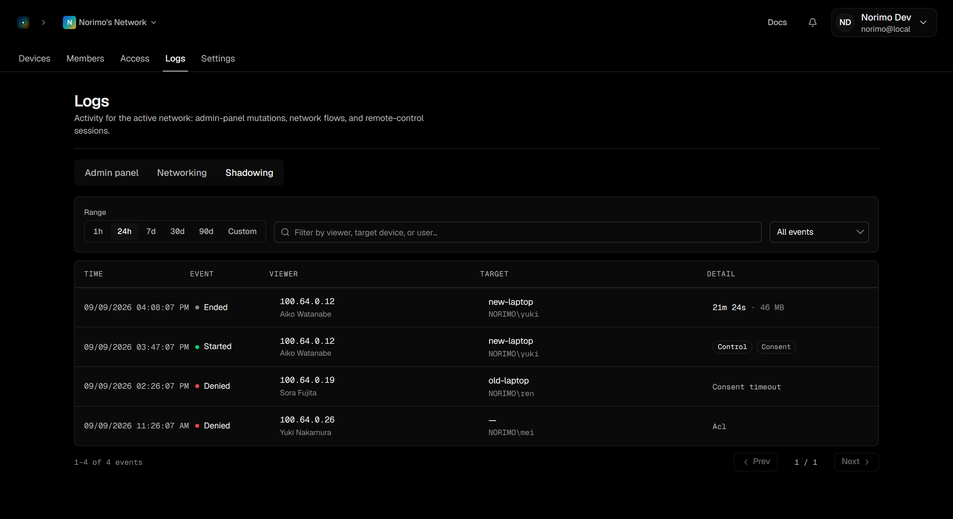The image size is (953, 519).
Task: Go to the Members tab
Action: [x=85, y=59]
